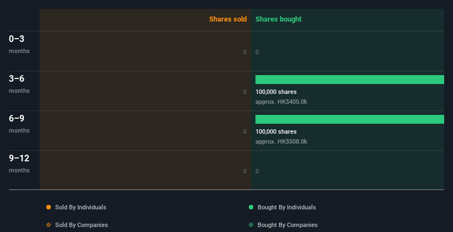Screen dimensions: 453x232
Task: Click the 6–9 months row label
Action: pyautogui.click(x=19, y=124)
